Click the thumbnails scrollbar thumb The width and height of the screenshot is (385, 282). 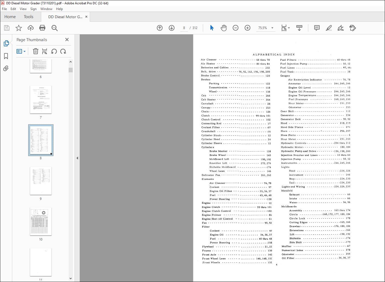point(71,70)
